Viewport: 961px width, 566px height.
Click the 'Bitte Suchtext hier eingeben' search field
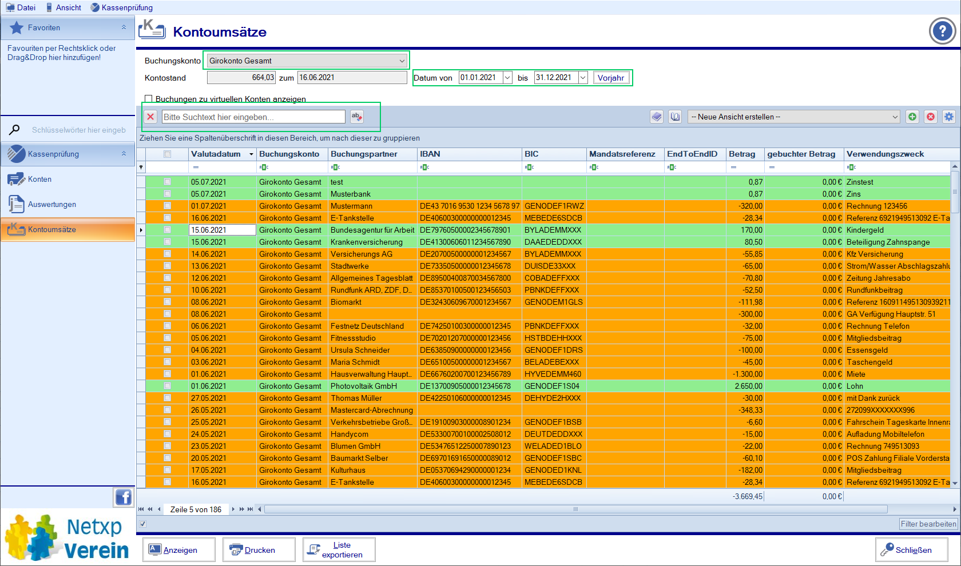tap(253, 117)
